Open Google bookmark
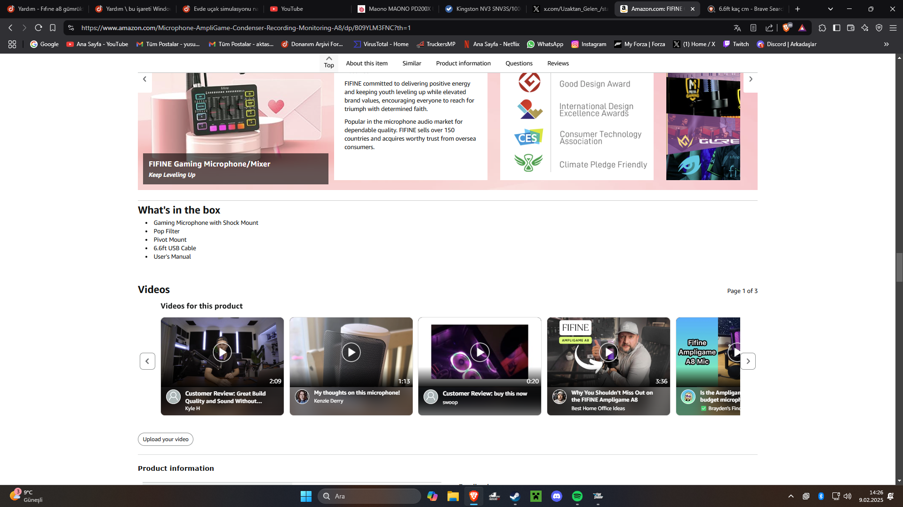 pos(44,44)
